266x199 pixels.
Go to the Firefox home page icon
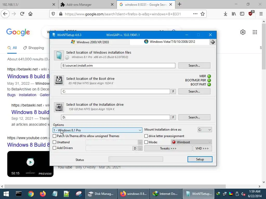(30, 14)
